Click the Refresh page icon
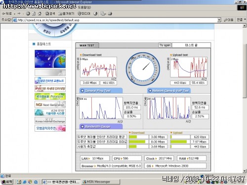247x185 pixels. 34,14
